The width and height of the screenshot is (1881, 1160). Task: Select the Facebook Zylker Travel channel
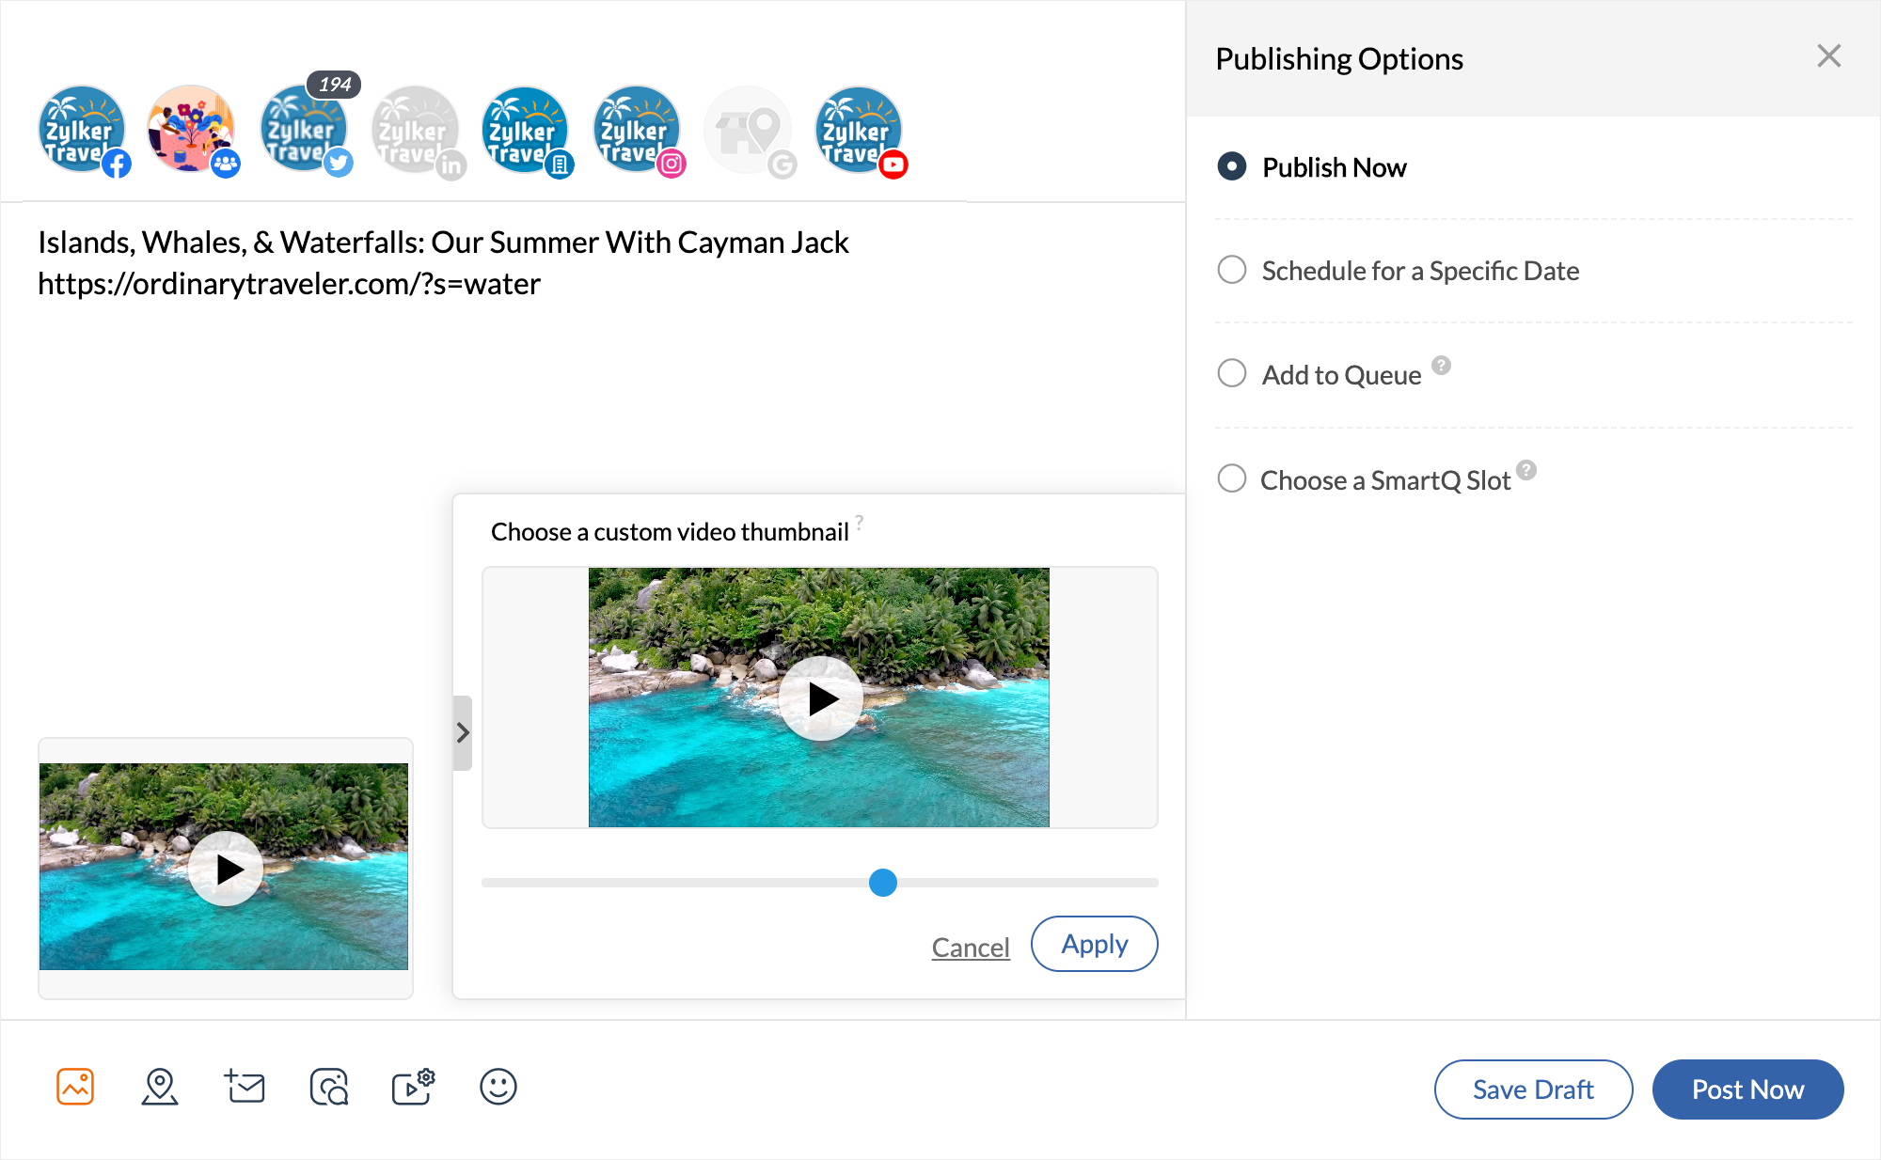82,130
